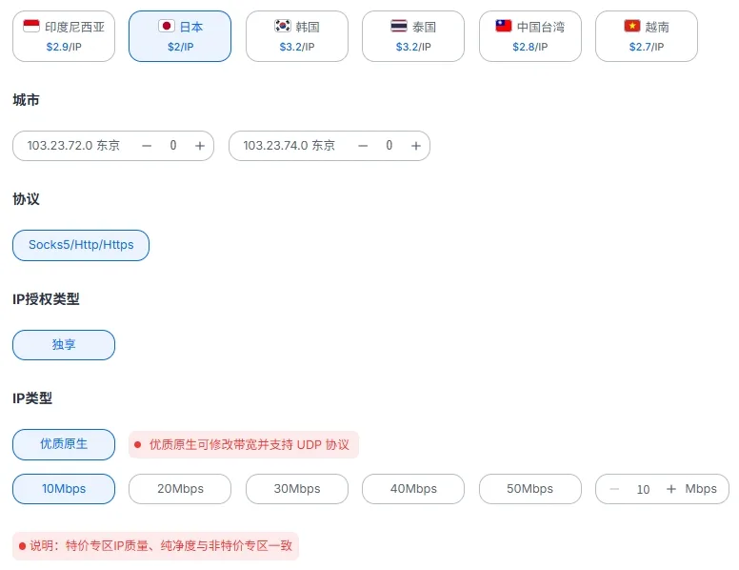Pick the 越南 $2.7/IP card

[647, 36]
